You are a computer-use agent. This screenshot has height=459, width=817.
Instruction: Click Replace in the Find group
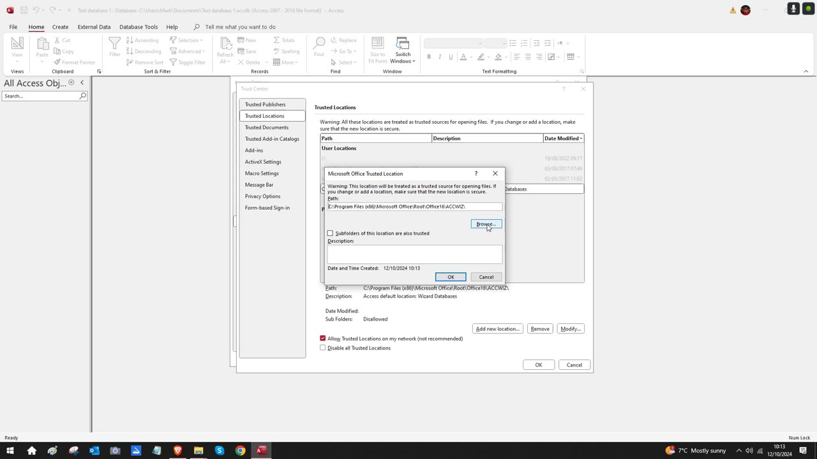pyautogui.click(x=343, y=40)
